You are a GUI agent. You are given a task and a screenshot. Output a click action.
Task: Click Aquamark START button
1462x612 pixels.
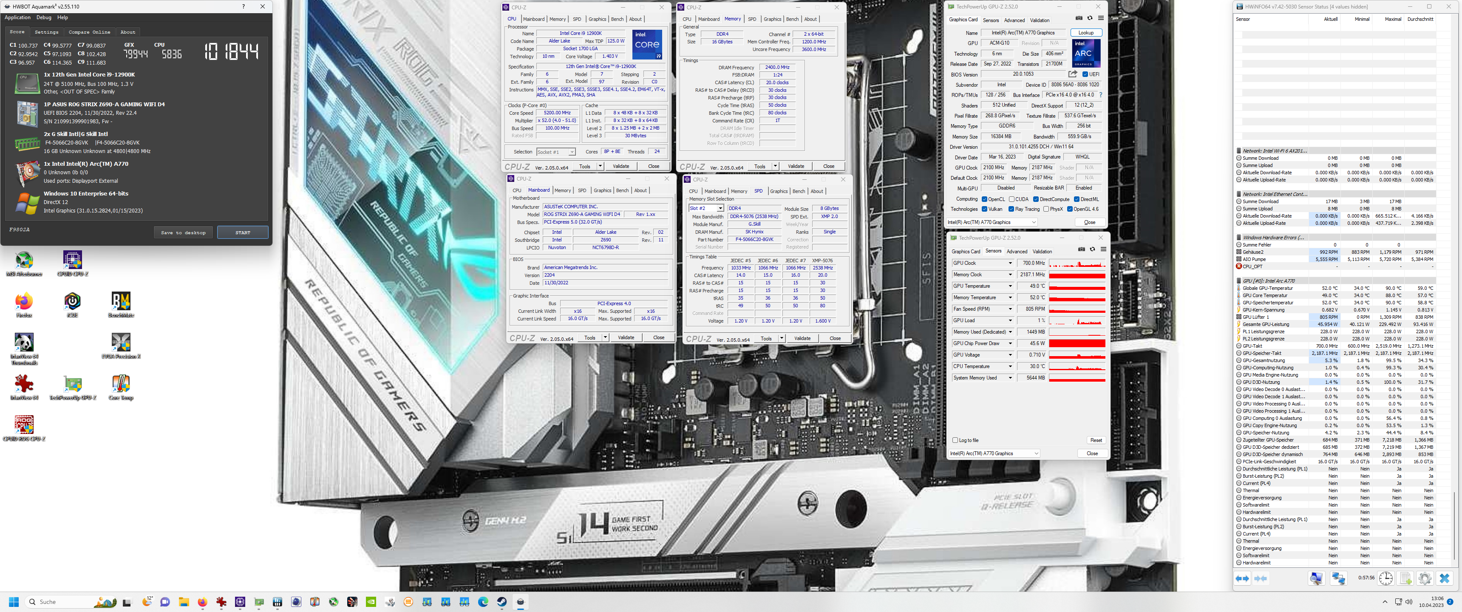tap(243, 233)
